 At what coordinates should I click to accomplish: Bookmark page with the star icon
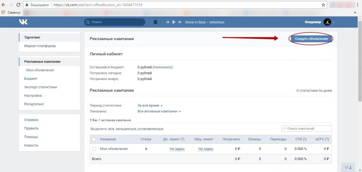(323, 5)
